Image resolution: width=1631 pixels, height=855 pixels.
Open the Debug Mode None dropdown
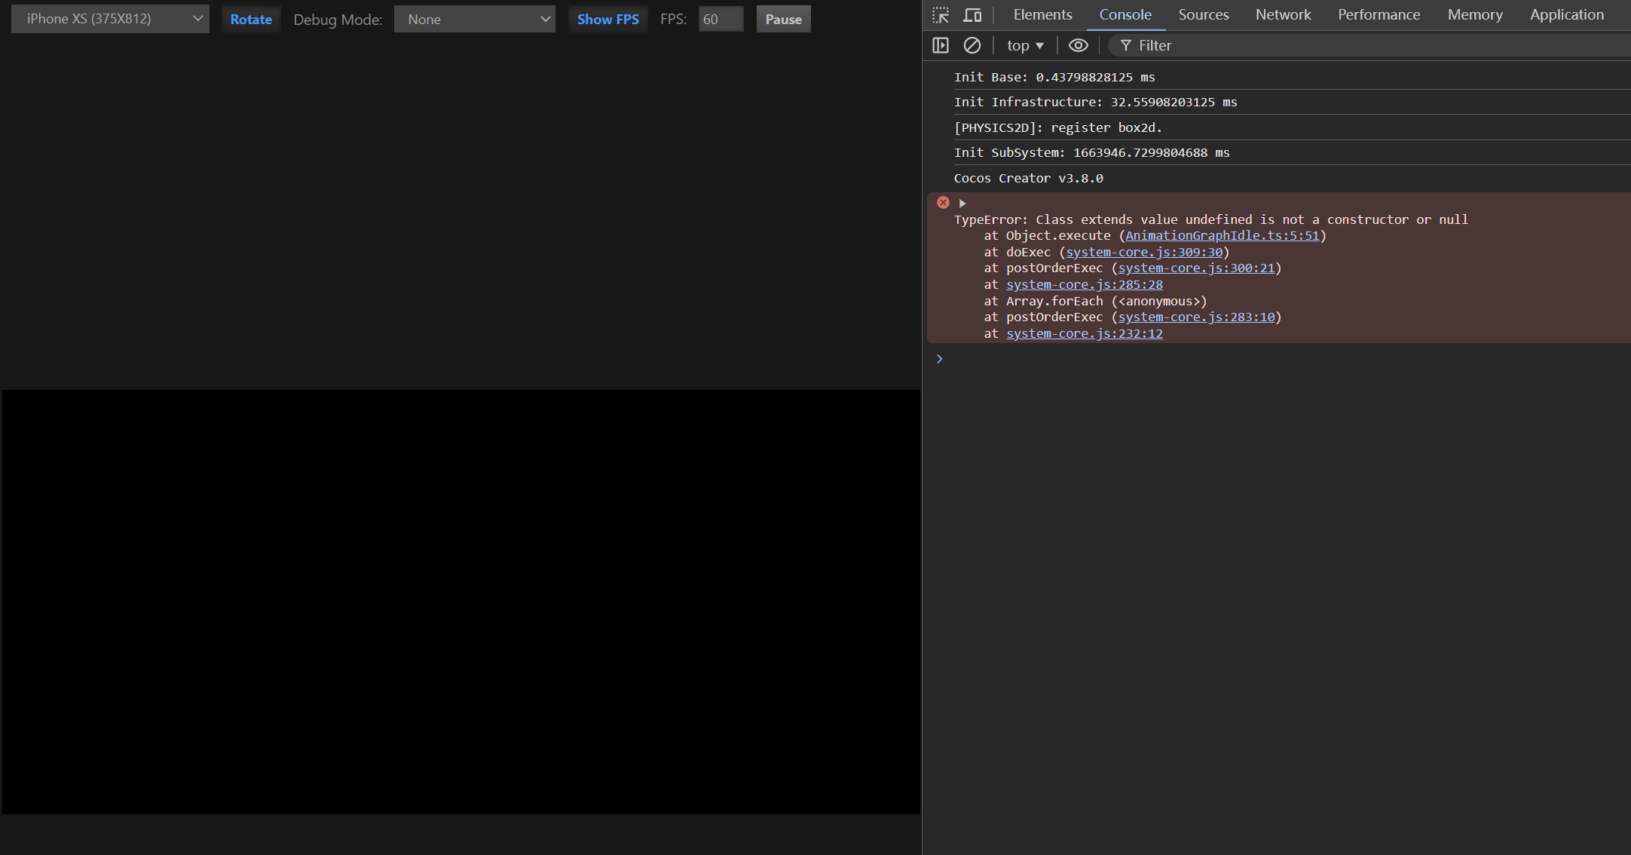click(475, 19)
